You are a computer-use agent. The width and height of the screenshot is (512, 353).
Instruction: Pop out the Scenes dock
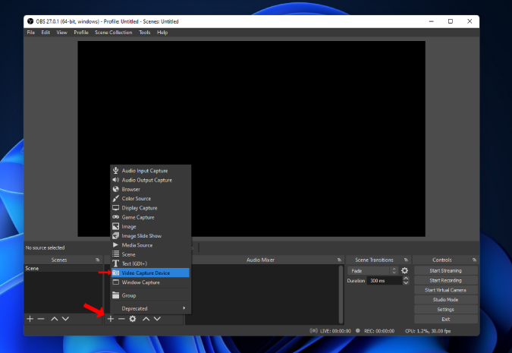click(x=97, y=260)
